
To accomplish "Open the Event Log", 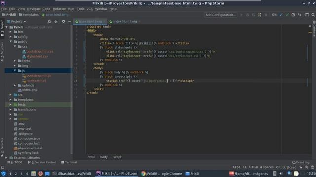I will (x=301, y=162).
